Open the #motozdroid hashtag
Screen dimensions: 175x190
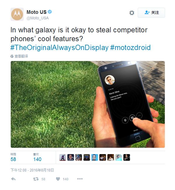coord(130,48)
